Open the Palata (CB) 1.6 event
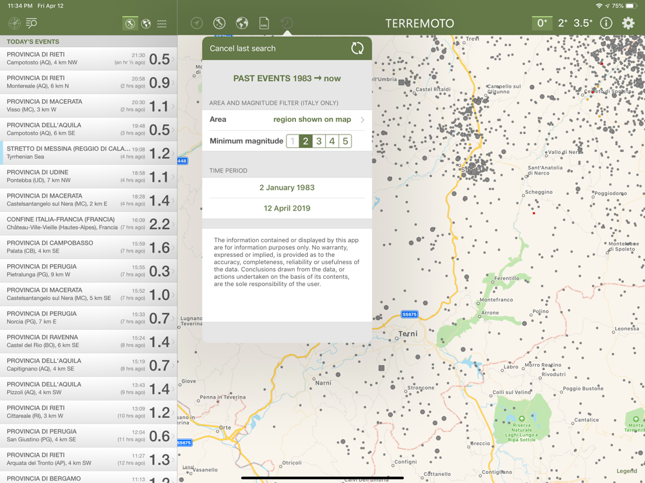The width and height of the screenshot is (645, 483). (88, 247)
